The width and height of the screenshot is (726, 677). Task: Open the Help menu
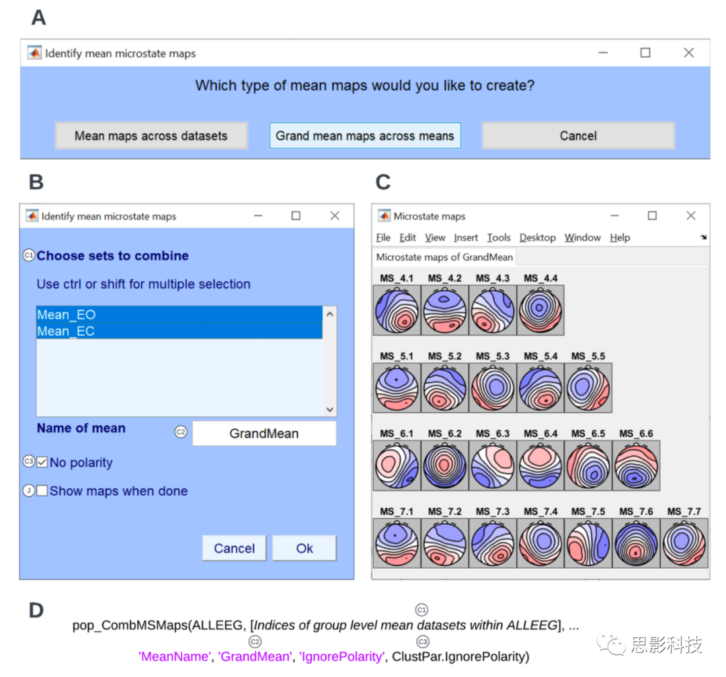click(x=620, y=237)
